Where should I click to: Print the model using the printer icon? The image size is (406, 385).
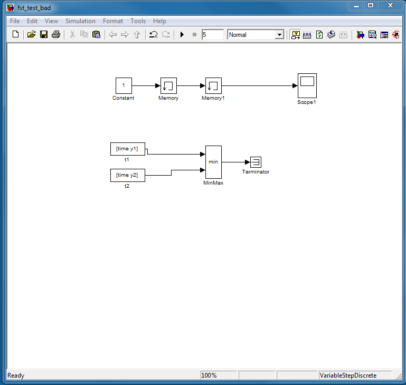tap(55, 35)
